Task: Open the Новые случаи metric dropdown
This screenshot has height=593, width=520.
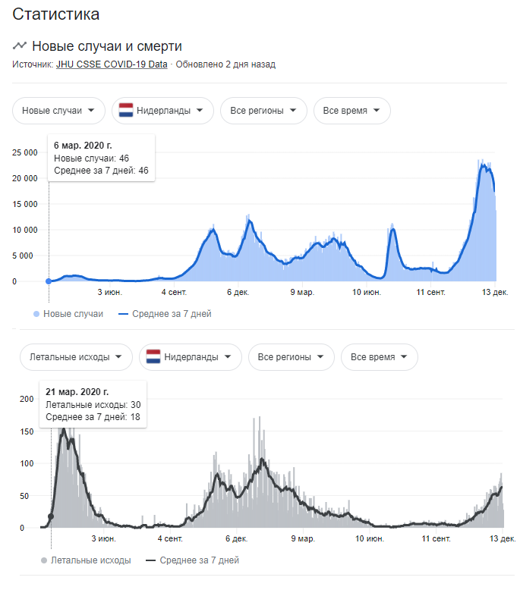Action: tap(58, 111)
